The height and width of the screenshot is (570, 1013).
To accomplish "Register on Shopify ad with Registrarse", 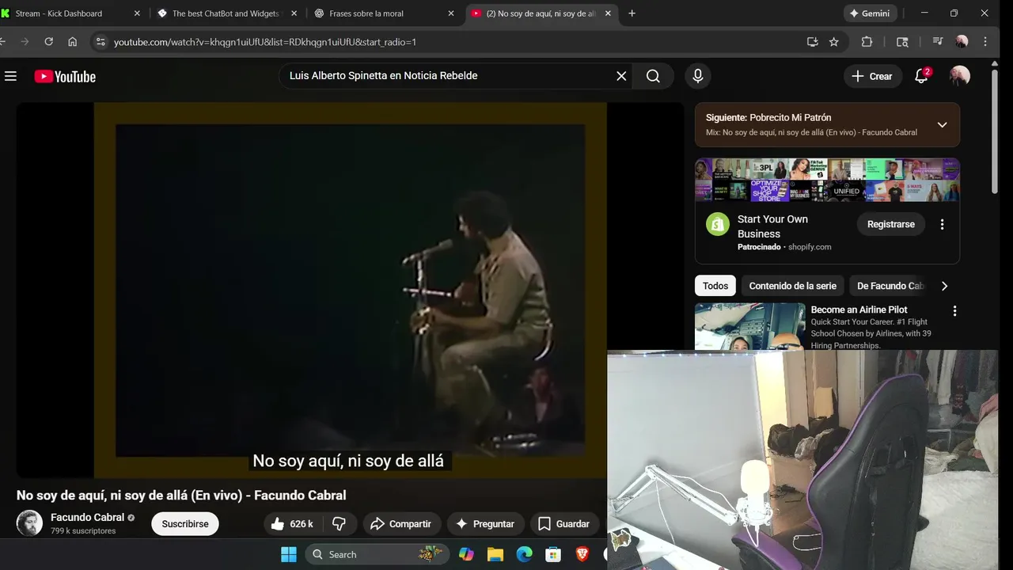I will (890, 224).
